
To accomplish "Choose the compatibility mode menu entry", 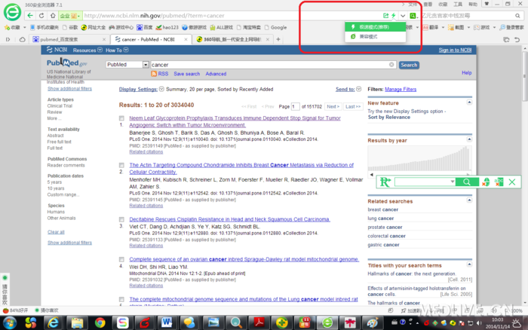I will click(x=375, y=36).
